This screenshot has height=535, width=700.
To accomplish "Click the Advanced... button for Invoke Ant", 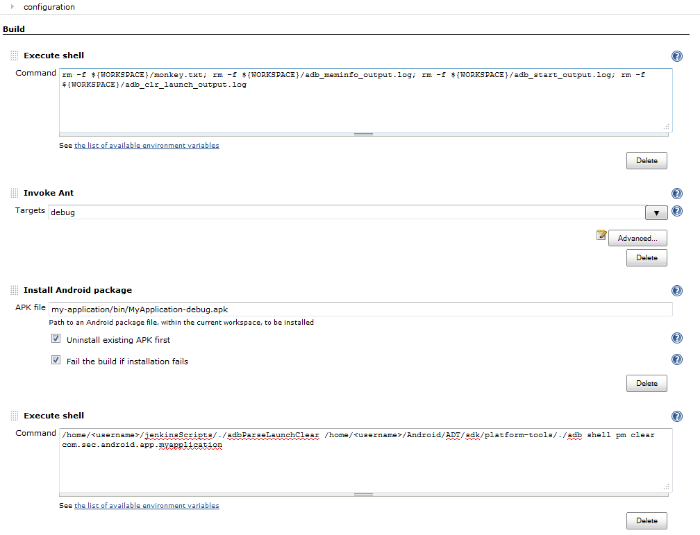I will (637, 238).
